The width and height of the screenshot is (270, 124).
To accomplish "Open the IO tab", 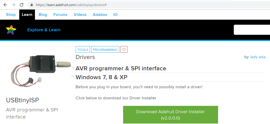I will (x=115, y=15).
